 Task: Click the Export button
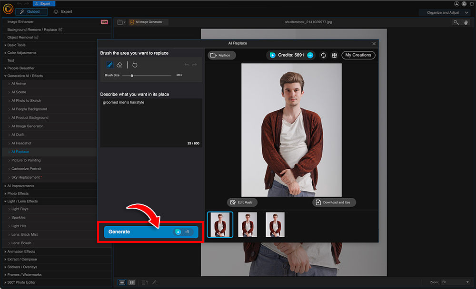[44, 4]
